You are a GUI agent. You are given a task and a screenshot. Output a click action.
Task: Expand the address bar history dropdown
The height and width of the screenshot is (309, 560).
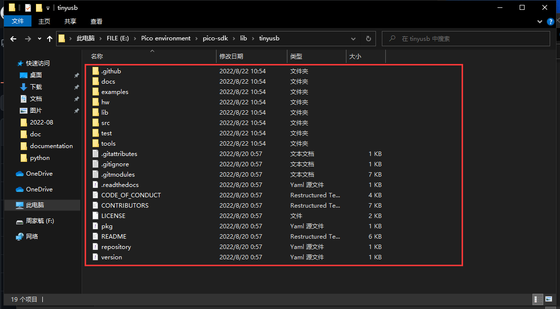coord(353,38)
